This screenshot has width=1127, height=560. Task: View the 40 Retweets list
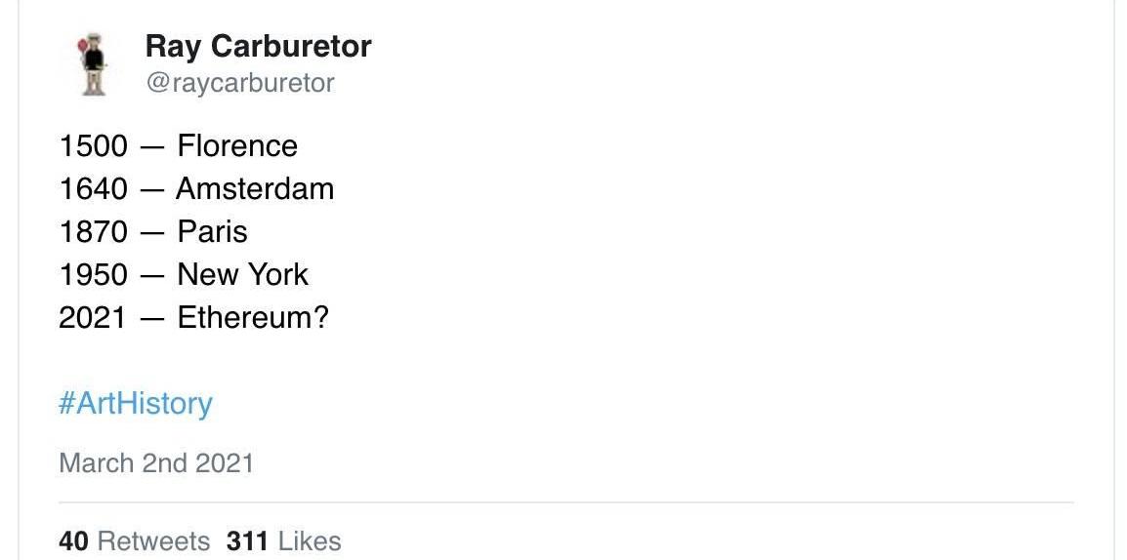click(x=135, y=540)
